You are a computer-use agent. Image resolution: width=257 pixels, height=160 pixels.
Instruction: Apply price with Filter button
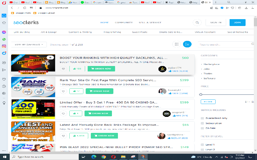[x=208, y=102]
